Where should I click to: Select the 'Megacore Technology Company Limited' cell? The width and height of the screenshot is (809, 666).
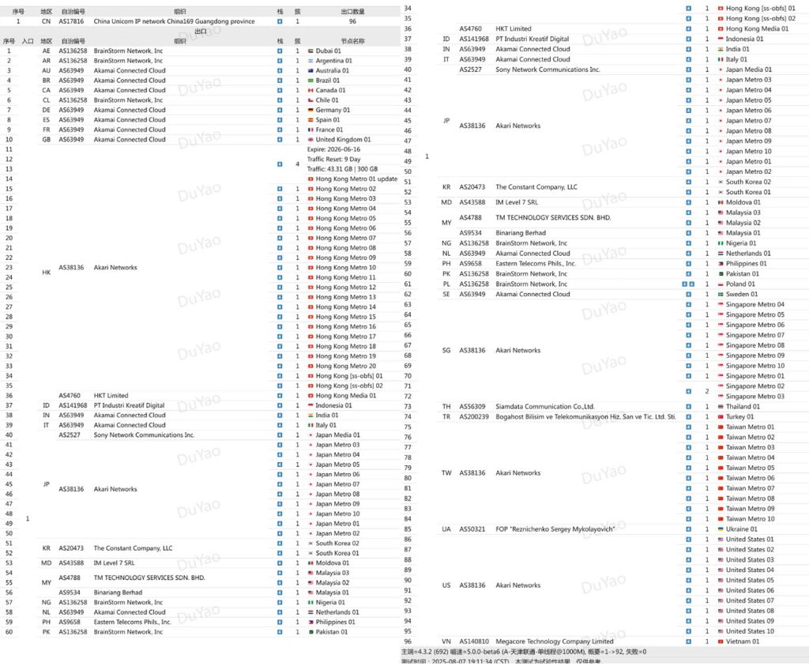554,642
